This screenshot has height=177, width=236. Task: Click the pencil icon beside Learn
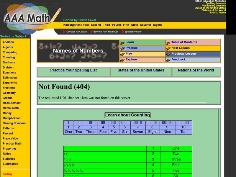122,43
